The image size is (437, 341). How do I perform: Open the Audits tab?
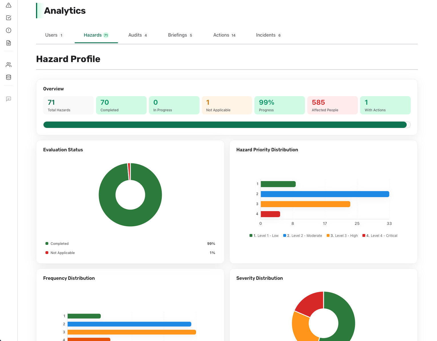coord(138,35)
